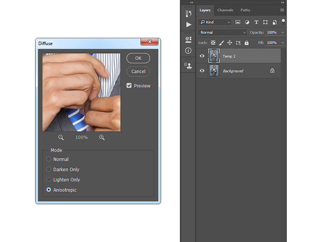This screenshot has width=322, height=242.
Task: Expand panels with right double arrows
Action: click(282, 3)
